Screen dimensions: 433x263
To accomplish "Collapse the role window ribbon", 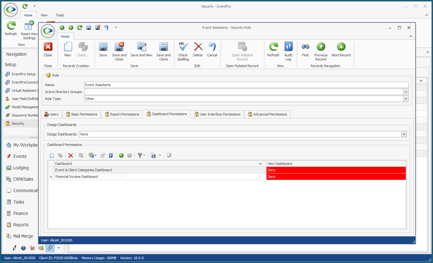I will pos(411,36).
